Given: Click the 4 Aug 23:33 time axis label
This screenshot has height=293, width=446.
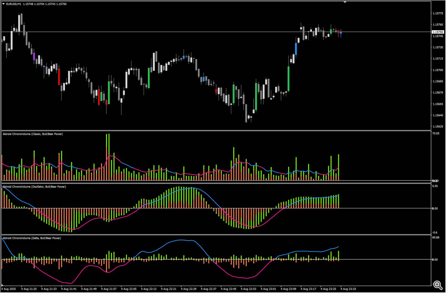Looking at the screenshot, I should [348, 289].
